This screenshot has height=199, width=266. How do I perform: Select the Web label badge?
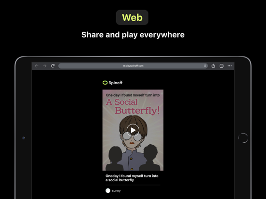tap(132, 17)
